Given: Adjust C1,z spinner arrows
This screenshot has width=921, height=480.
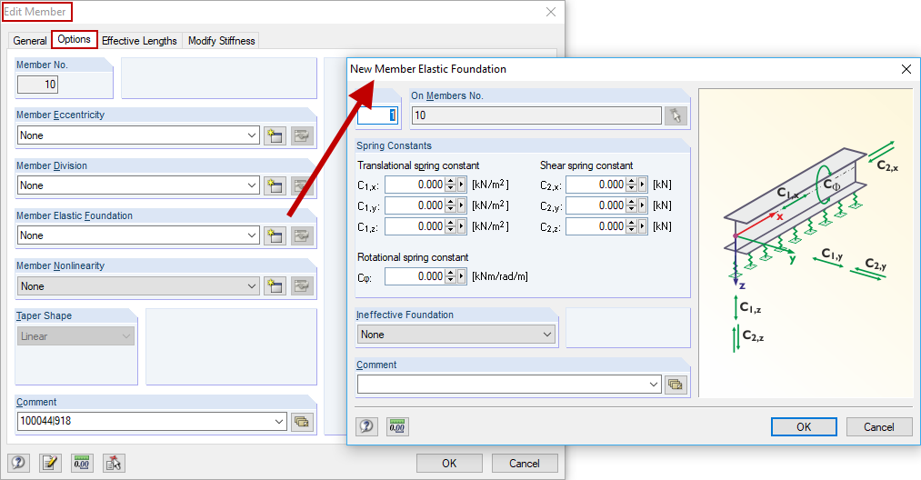Looking at the screenshot, I should tap(451, 226).
